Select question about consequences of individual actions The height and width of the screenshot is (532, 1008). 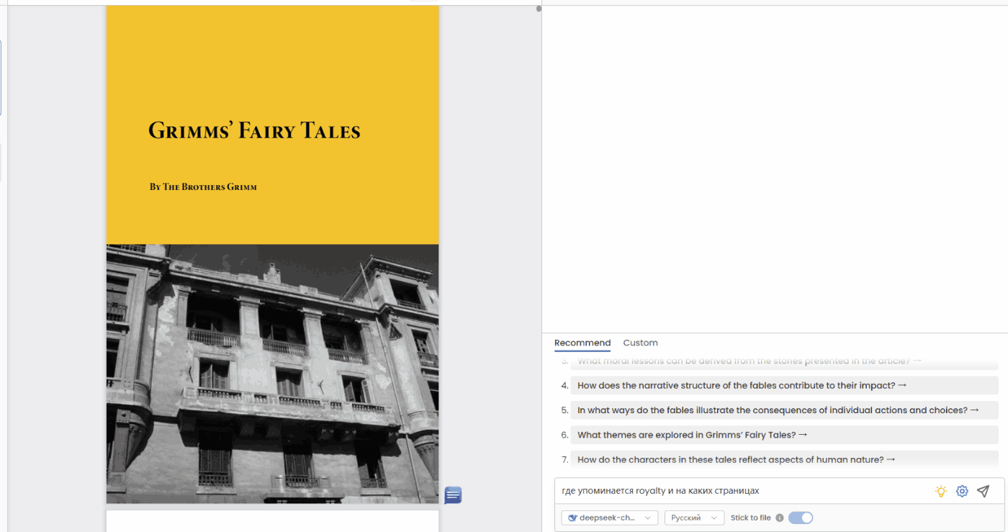pyautogui.click(x=778, y=410)
